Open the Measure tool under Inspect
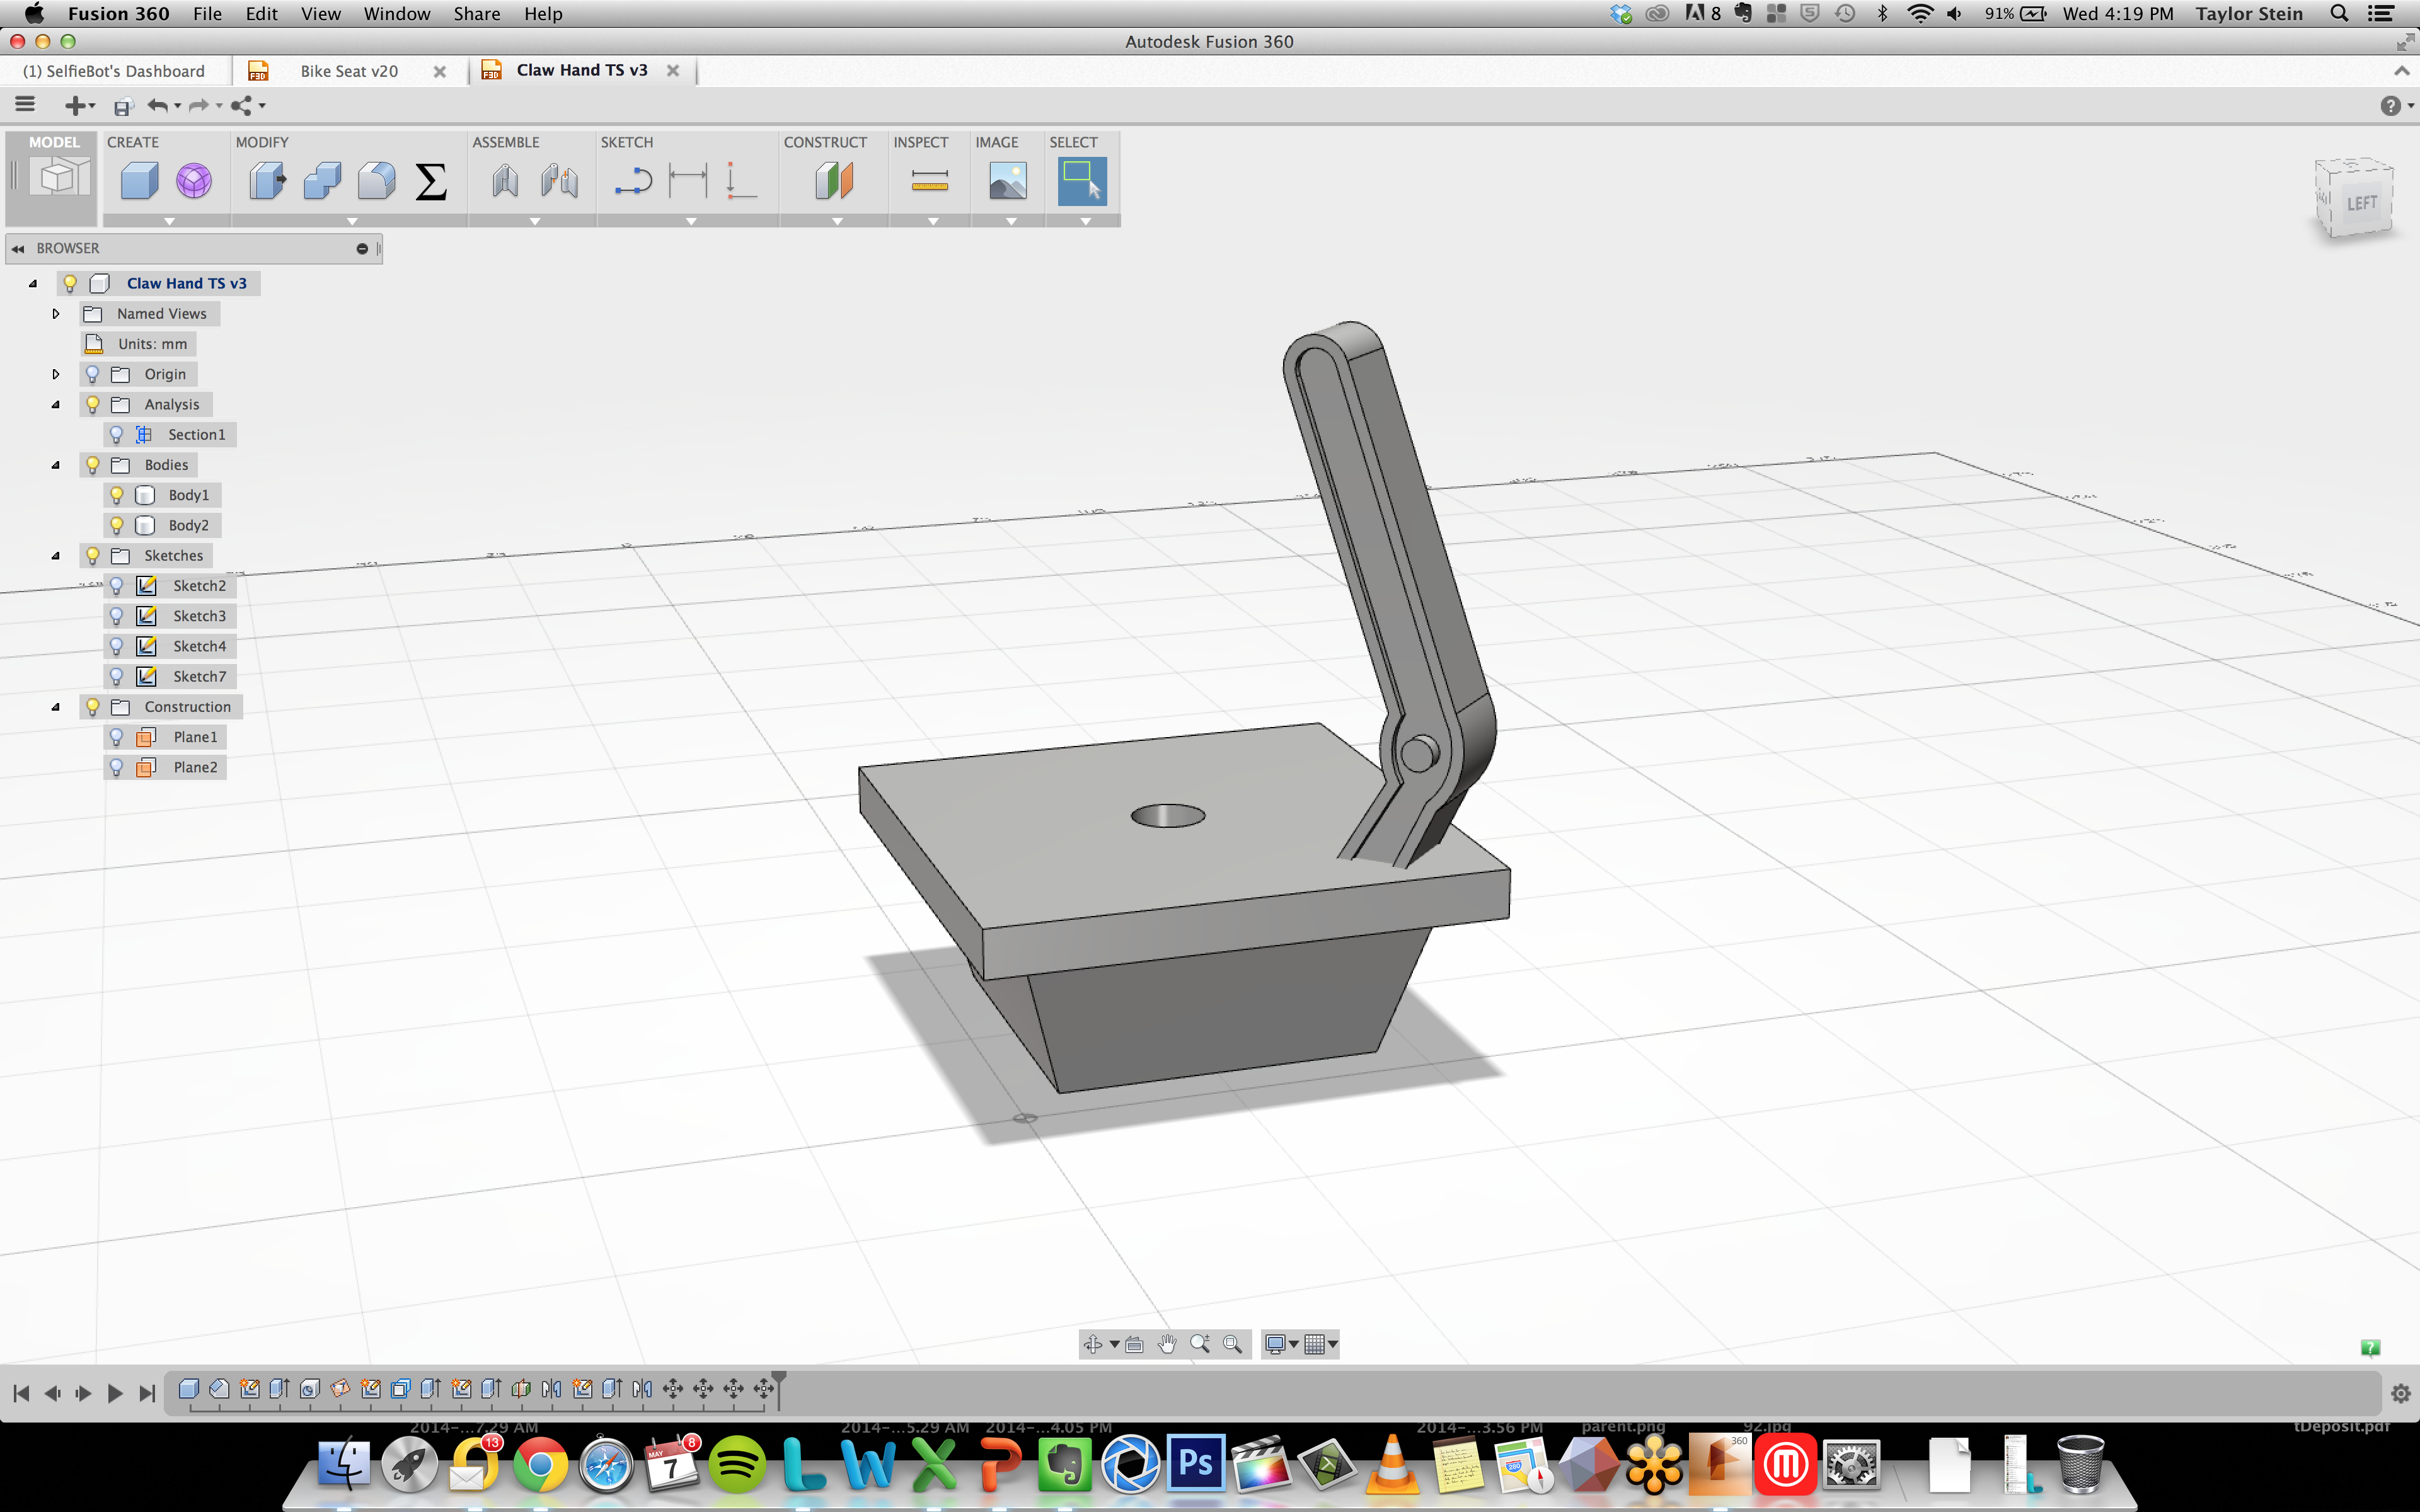This screenshot has width=2420, height=1512. [930, 181]
